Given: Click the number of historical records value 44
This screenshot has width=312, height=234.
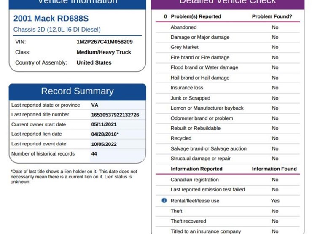Looking at the screenshot, I should coord(94,154).
